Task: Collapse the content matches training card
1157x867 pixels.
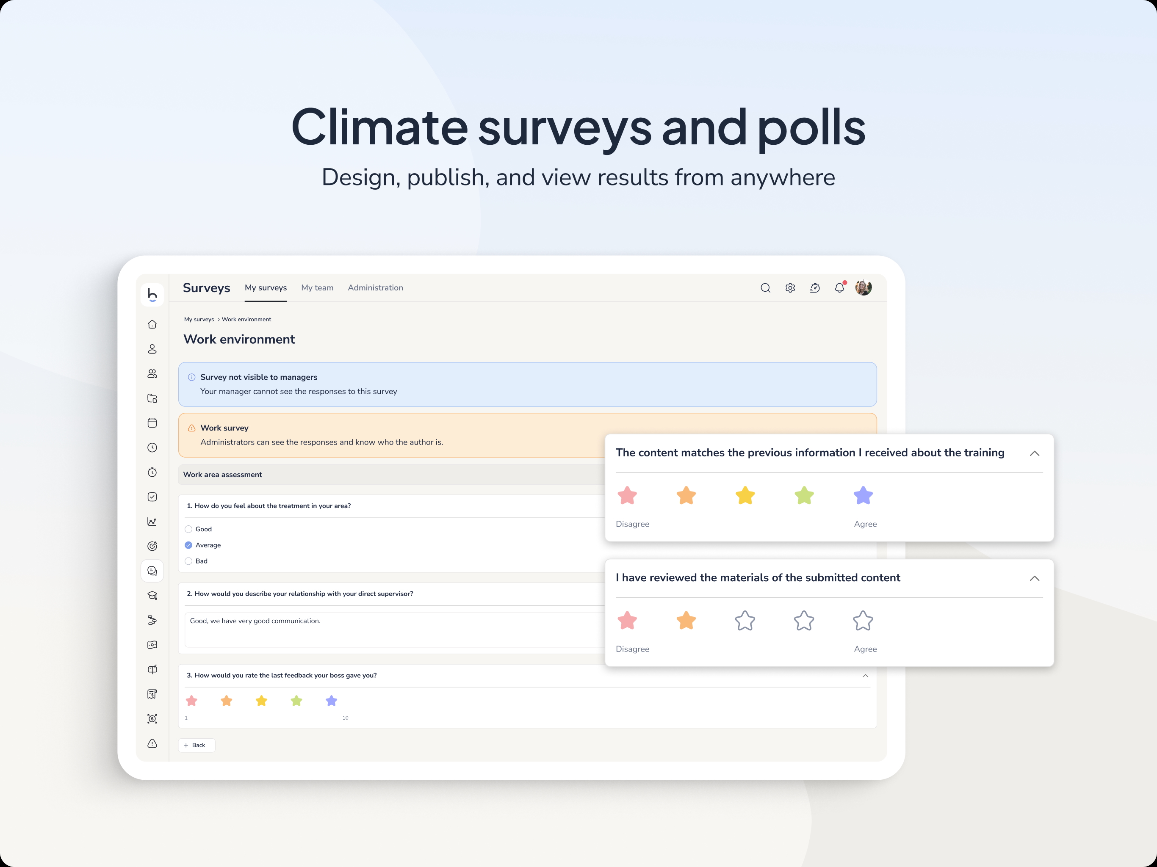Action: [1034, 453]
